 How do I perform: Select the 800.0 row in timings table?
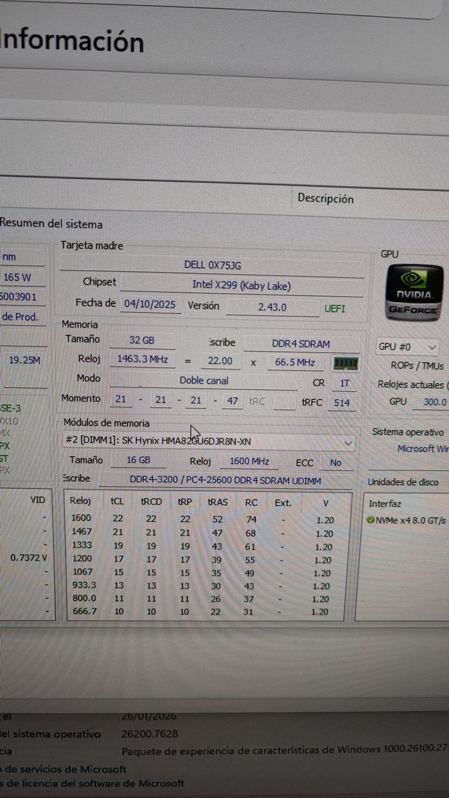[205, 598]
